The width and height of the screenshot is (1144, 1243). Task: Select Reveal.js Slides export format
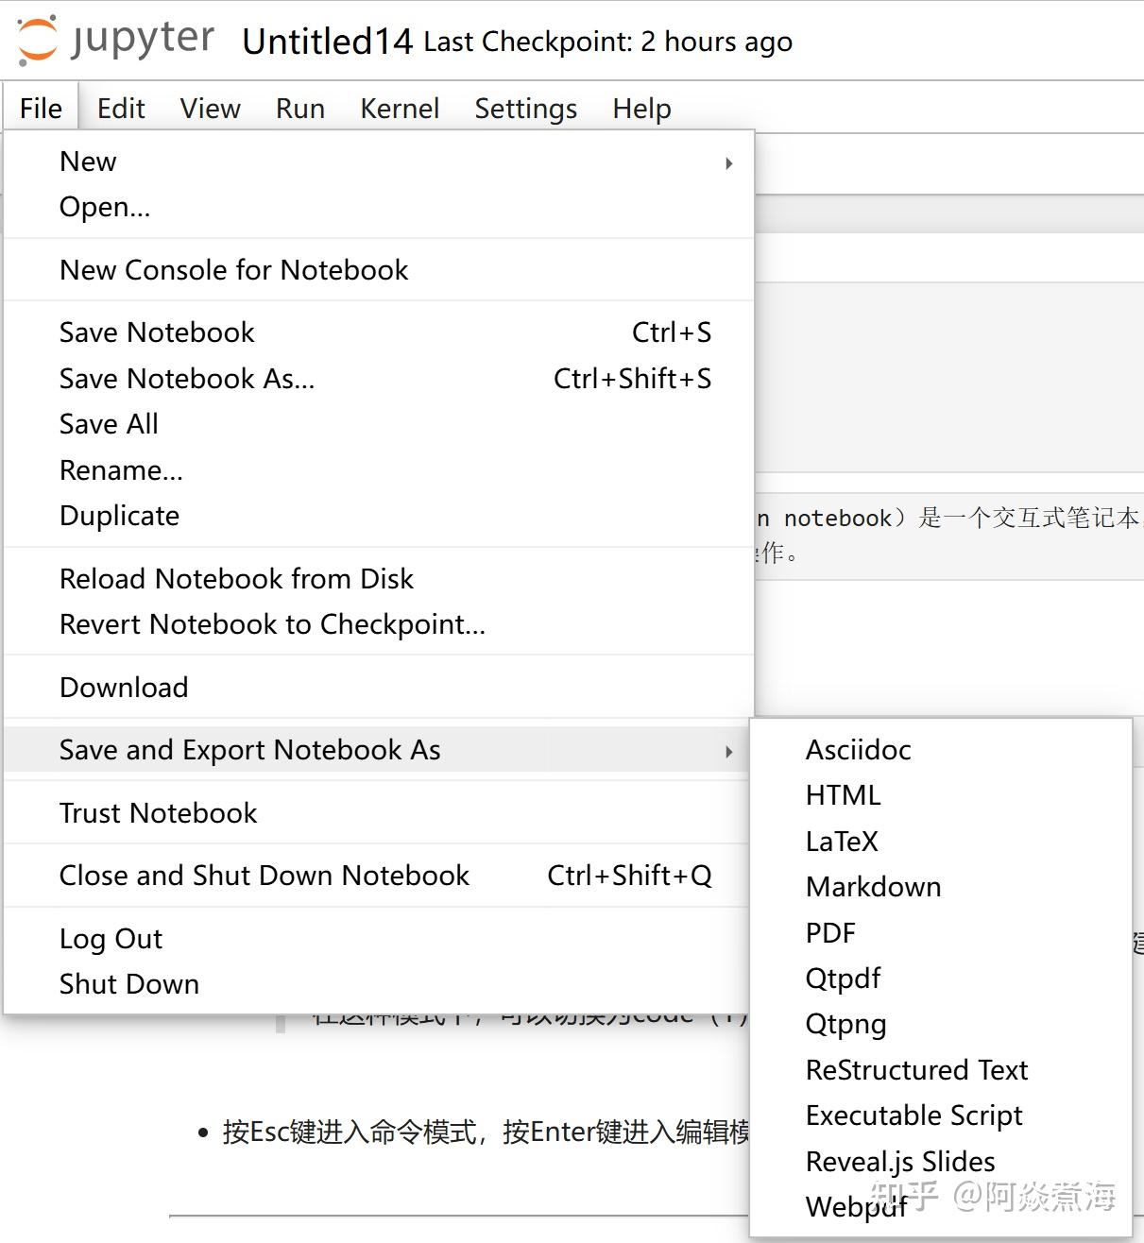(898, 1161)
